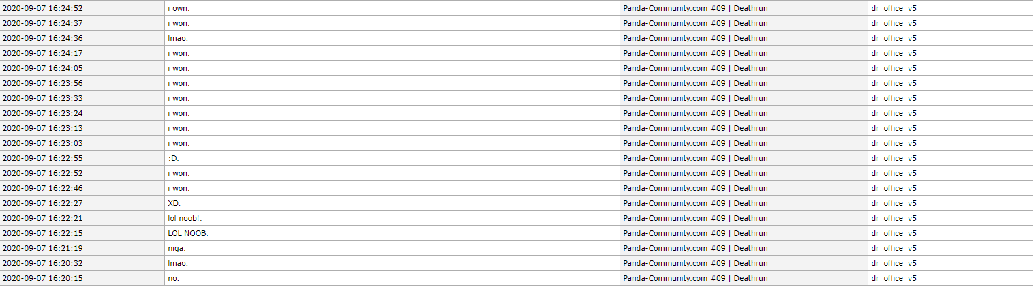
Task: Select the "lmao." message sent at 16:20:32
Action: click(x=179, y=263)
